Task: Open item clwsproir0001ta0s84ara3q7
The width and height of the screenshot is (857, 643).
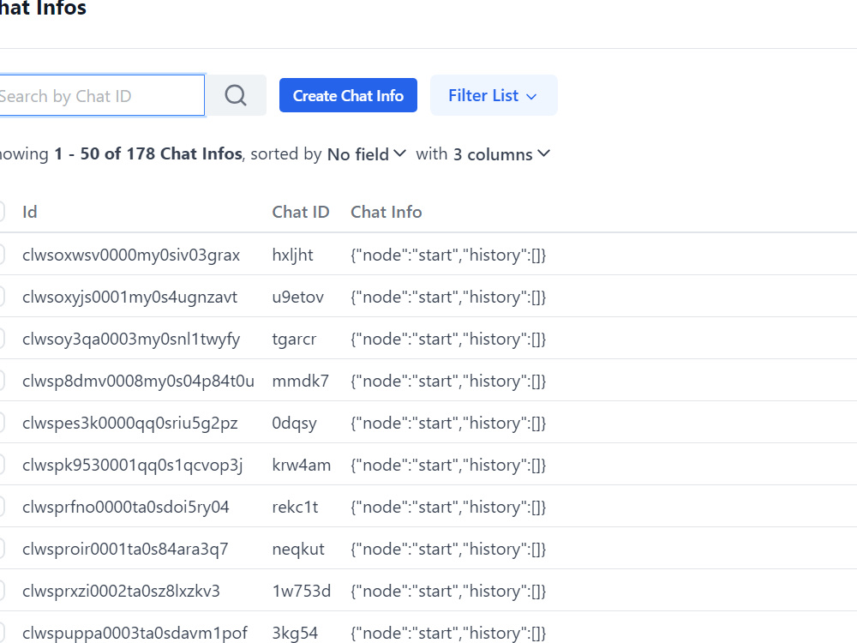Action: [125, 550]
